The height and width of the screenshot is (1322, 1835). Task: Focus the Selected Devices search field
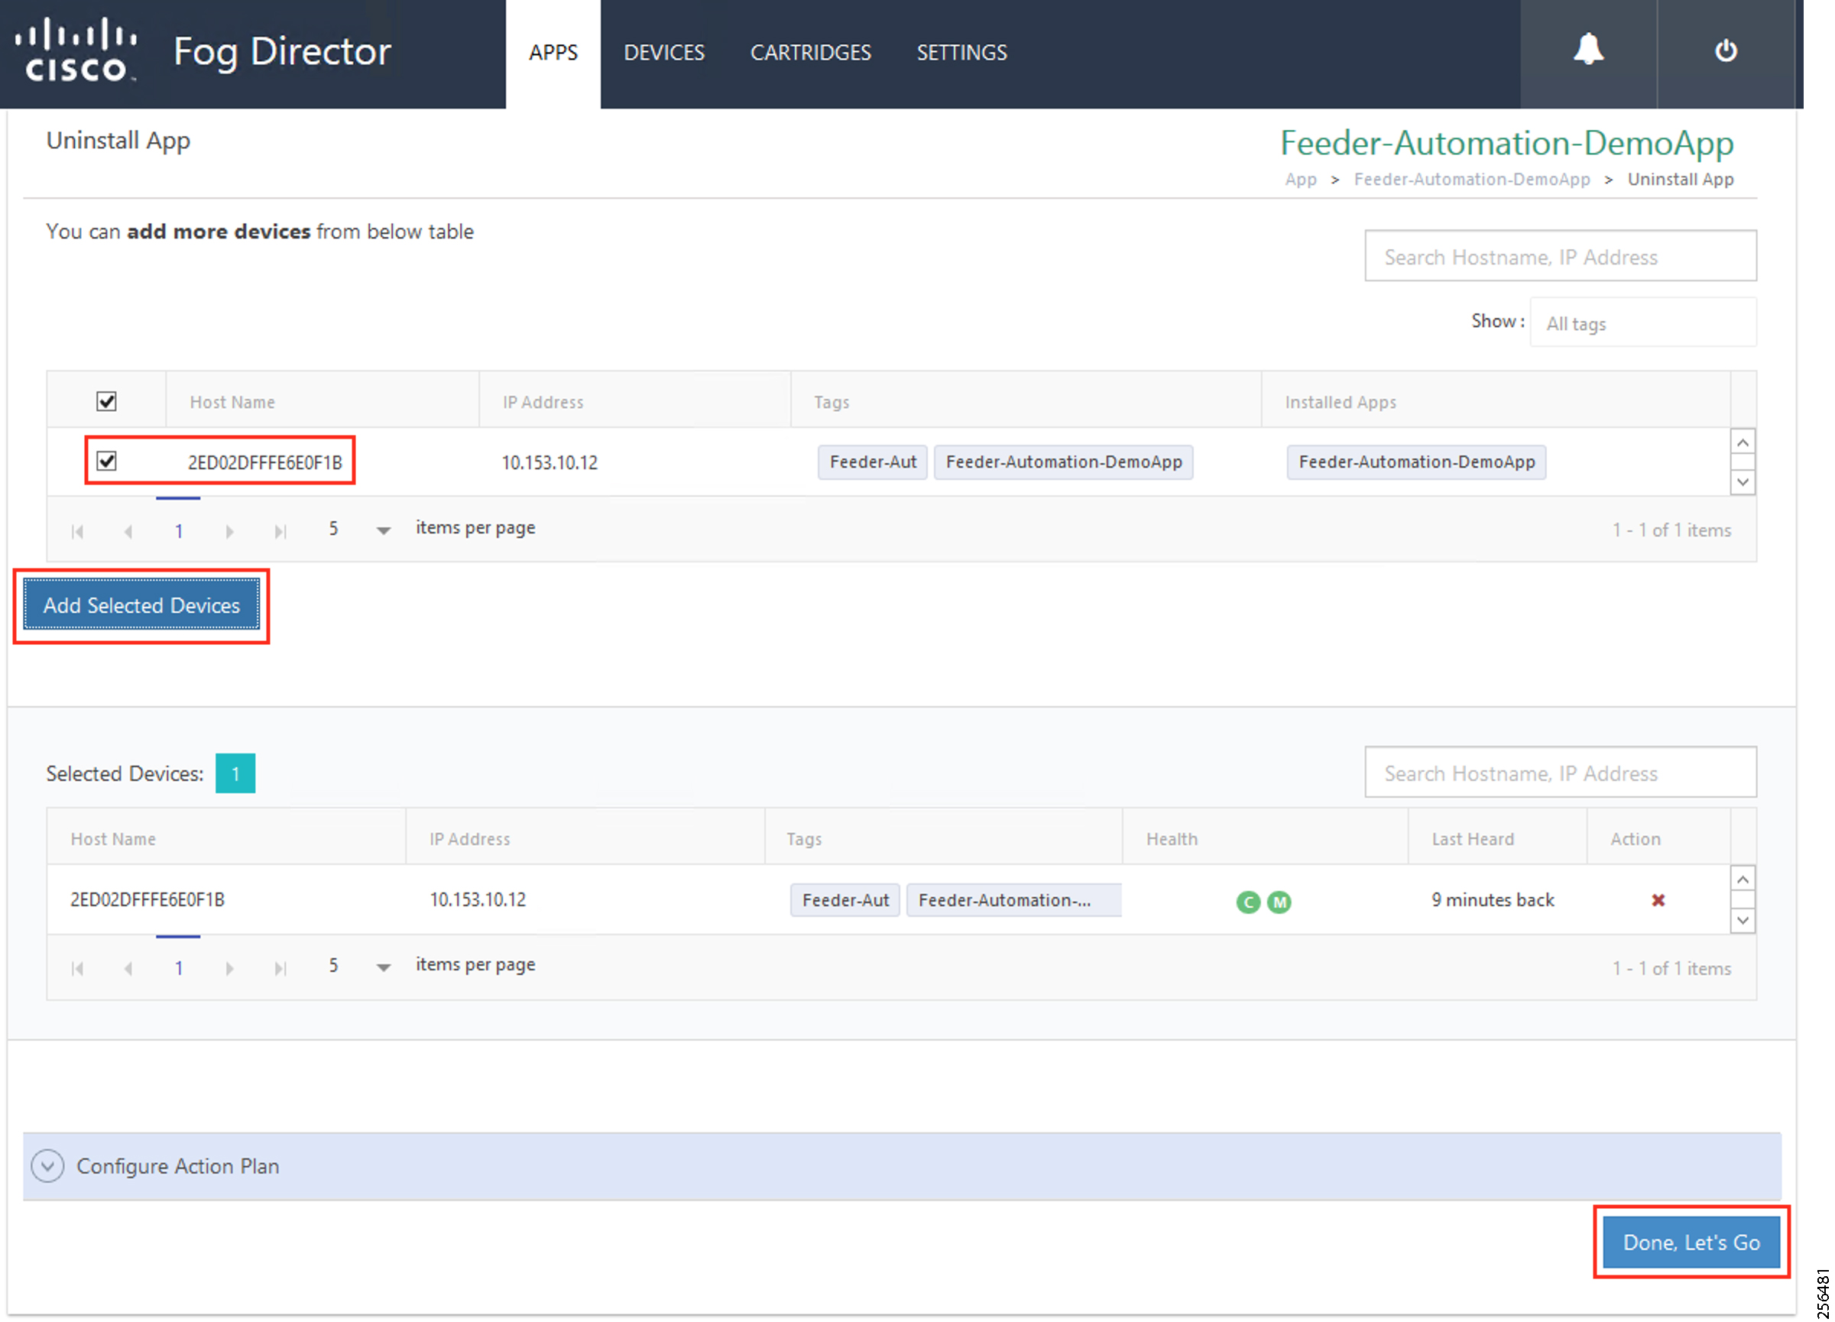(1560, 773)
